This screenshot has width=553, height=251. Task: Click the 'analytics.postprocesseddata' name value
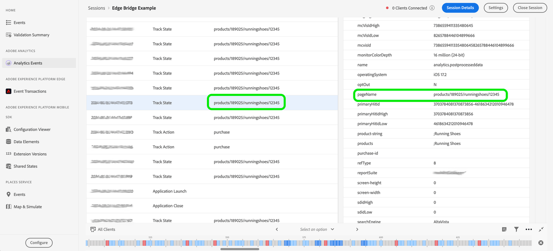[x=458, y=65]
